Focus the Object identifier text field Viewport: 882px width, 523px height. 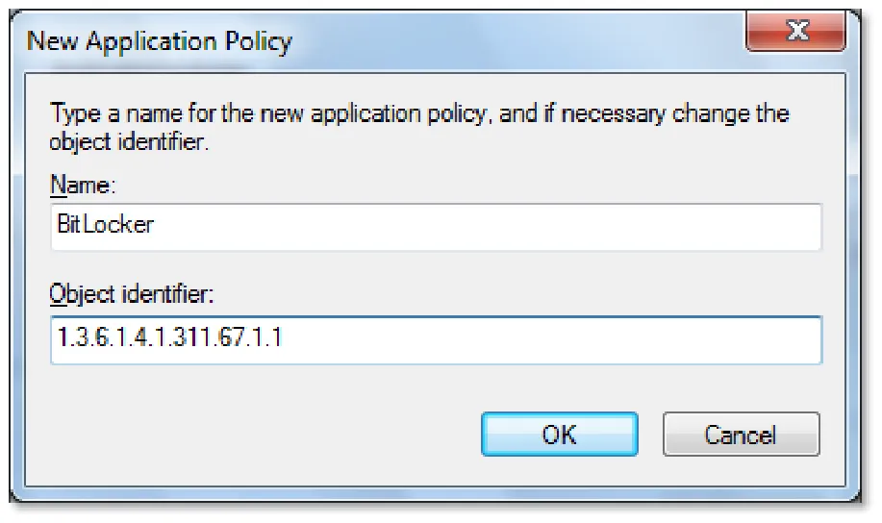[x=436, y=339]
